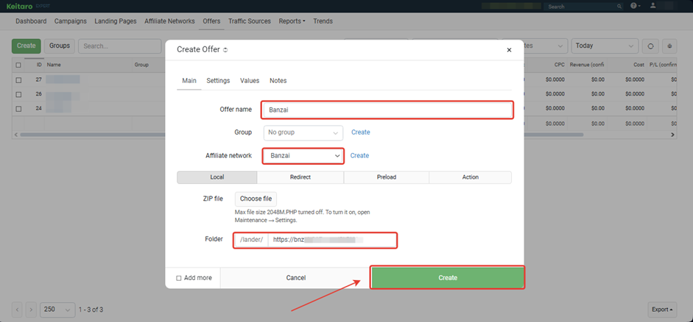Click the green Create button above the table
The width and height of the screenshot is (693, 322).
(x=26, y=46)
